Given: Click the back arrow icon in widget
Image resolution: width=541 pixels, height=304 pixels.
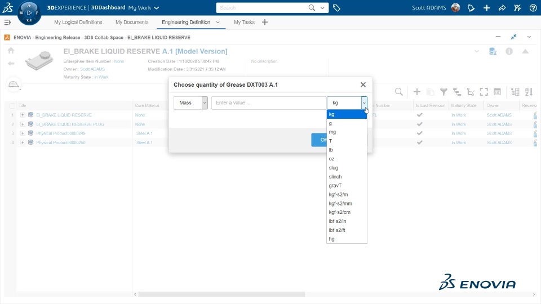Looking at the screenshot, I should point(11,64).
